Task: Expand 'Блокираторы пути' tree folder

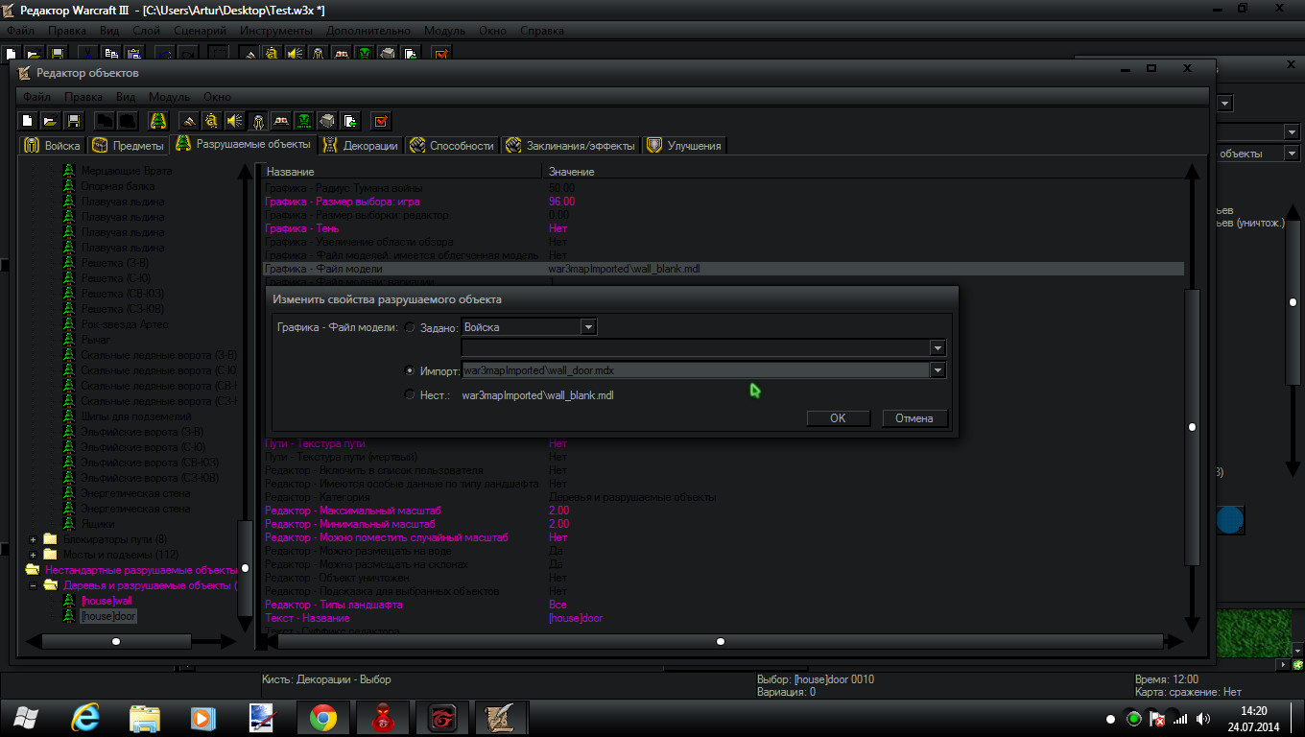Action: [x=34, y=539]
